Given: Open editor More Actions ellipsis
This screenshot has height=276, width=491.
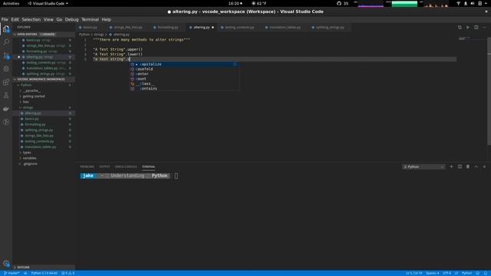Looking at the screenshot, I should [x=484, y=28].
